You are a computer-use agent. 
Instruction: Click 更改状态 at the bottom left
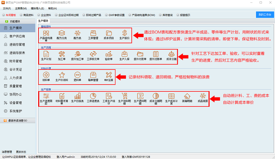pyautogui.click(x=21, y=152)
